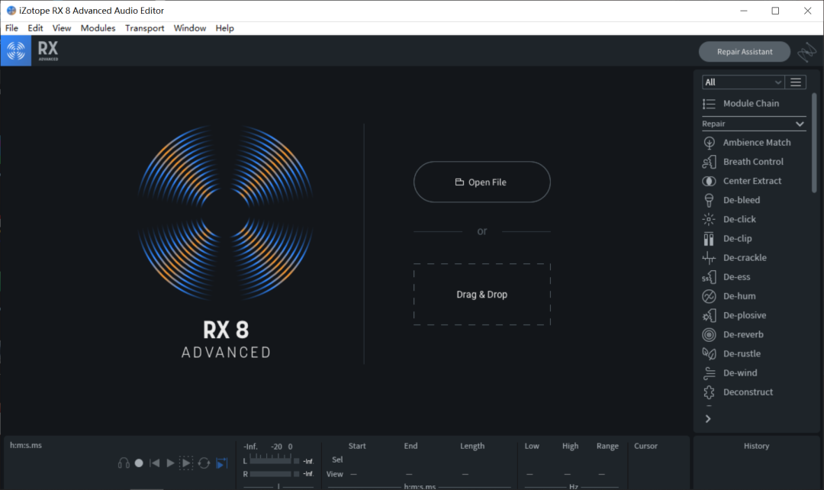Click the Ambience Match module icon
Screen dimensions: 824x490
click(709, 143)
